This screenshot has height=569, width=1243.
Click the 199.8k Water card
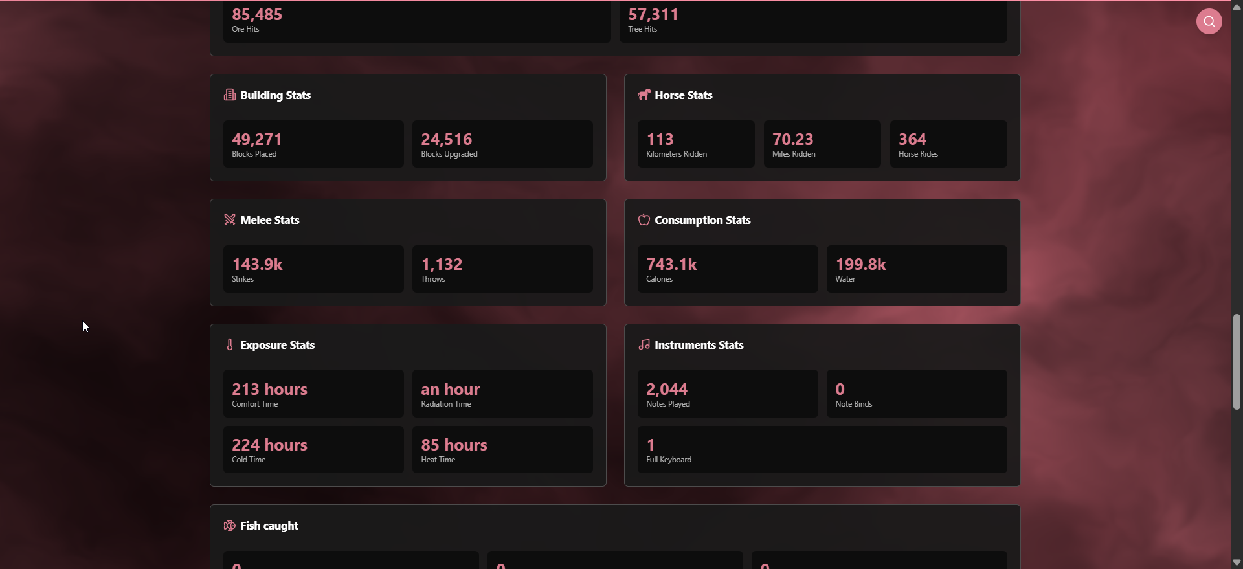point(917,269)
